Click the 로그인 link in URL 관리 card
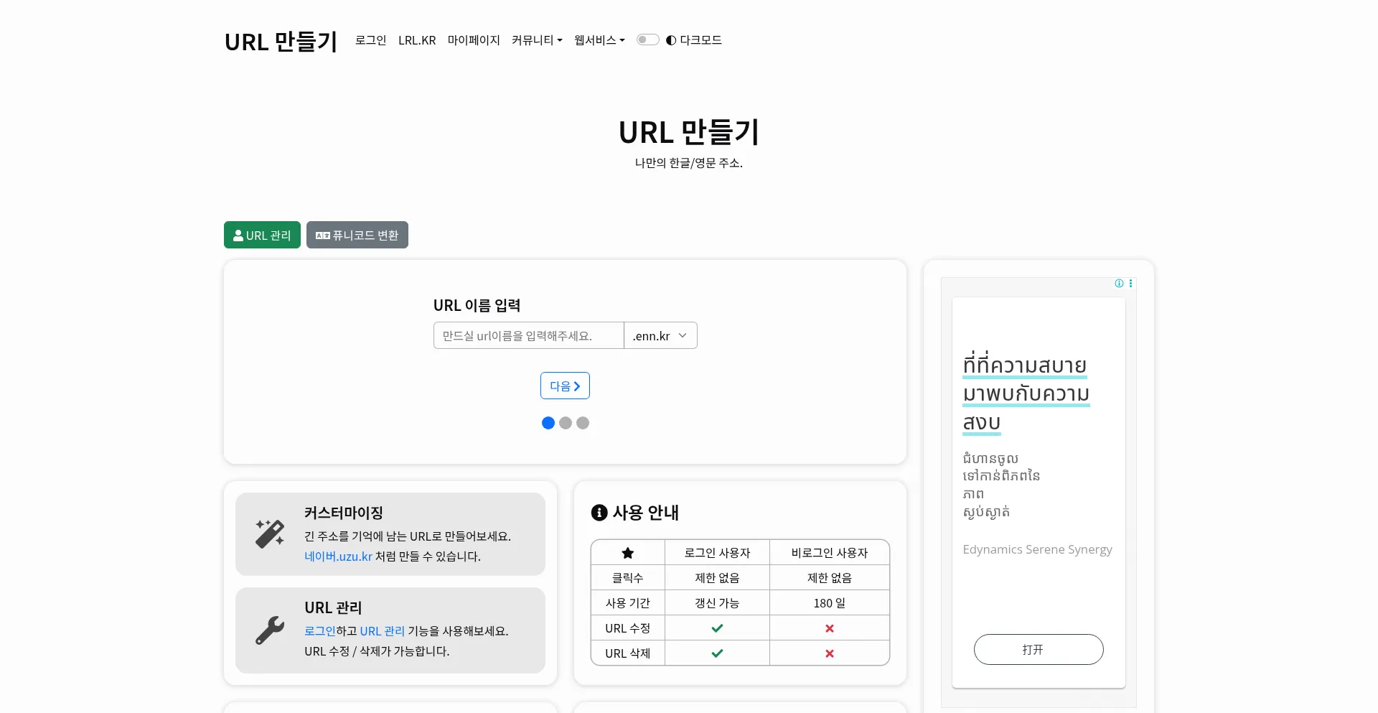Viewport: 1378px width, 713px height. [x=320, y=631]
